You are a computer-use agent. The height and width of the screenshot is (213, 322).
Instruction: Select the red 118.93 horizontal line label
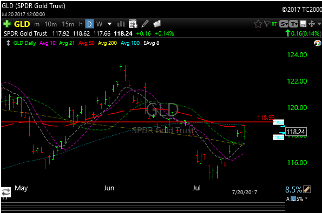(x=266, y=118)
